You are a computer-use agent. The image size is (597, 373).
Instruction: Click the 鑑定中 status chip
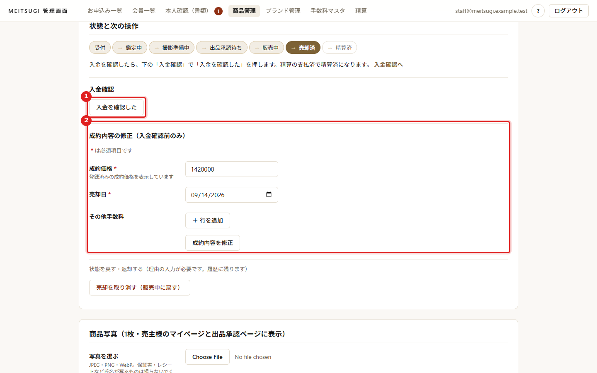pos(130,48)
